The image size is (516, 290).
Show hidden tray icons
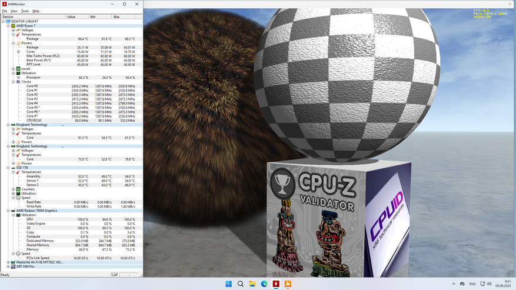pyautogui.click(x=454, y=284)
